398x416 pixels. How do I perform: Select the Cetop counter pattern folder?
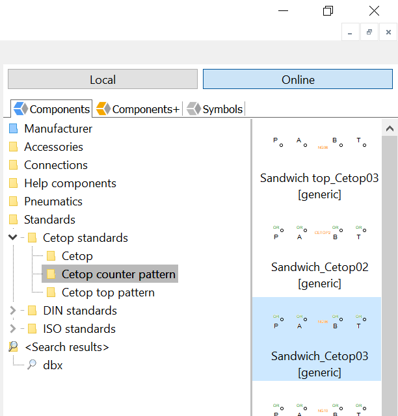118,274
